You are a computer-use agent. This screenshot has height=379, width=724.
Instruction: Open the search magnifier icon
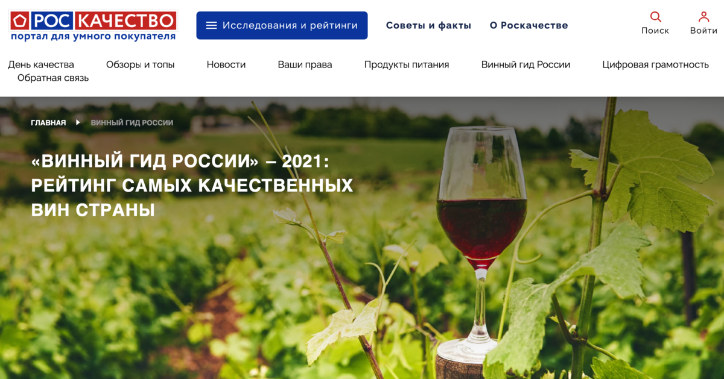655,17
